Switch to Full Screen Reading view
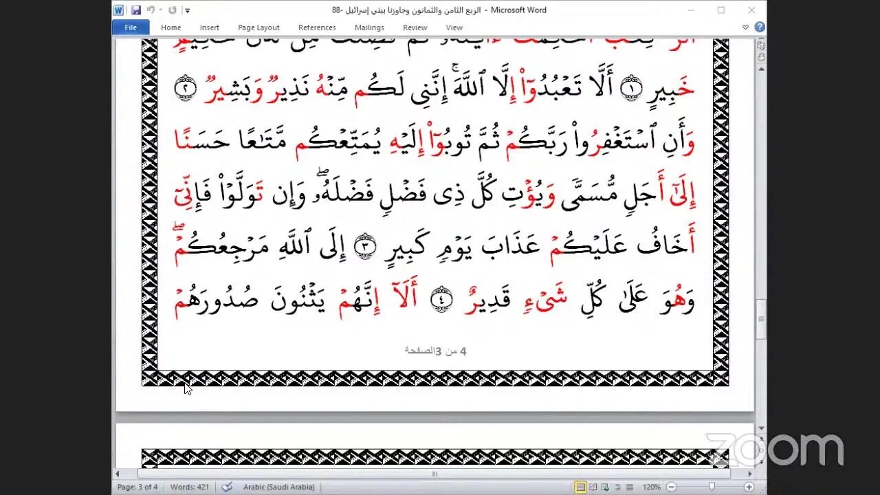Screen dimensions: 880x495 pos(593,487)
